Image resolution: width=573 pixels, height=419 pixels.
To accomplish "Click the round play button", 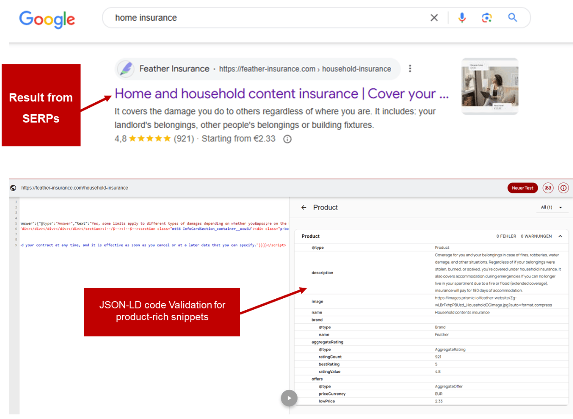I will [x=289, y=398].
